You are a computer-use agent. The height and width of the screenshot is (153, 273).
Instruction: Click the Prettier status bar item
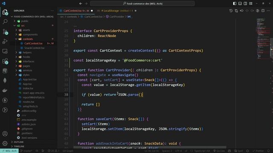[258, 151]
